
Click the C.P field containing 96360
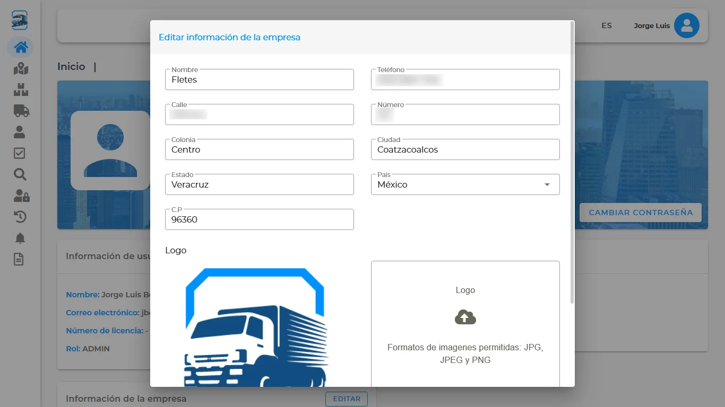point(259,219)
